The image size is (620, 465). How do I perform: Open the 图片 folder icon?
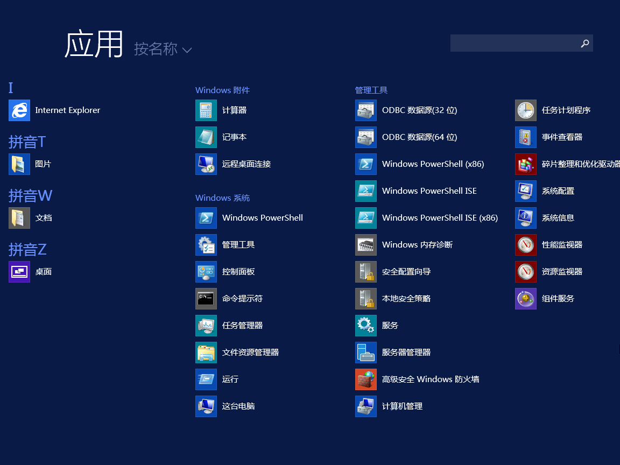tap(19, 164)
